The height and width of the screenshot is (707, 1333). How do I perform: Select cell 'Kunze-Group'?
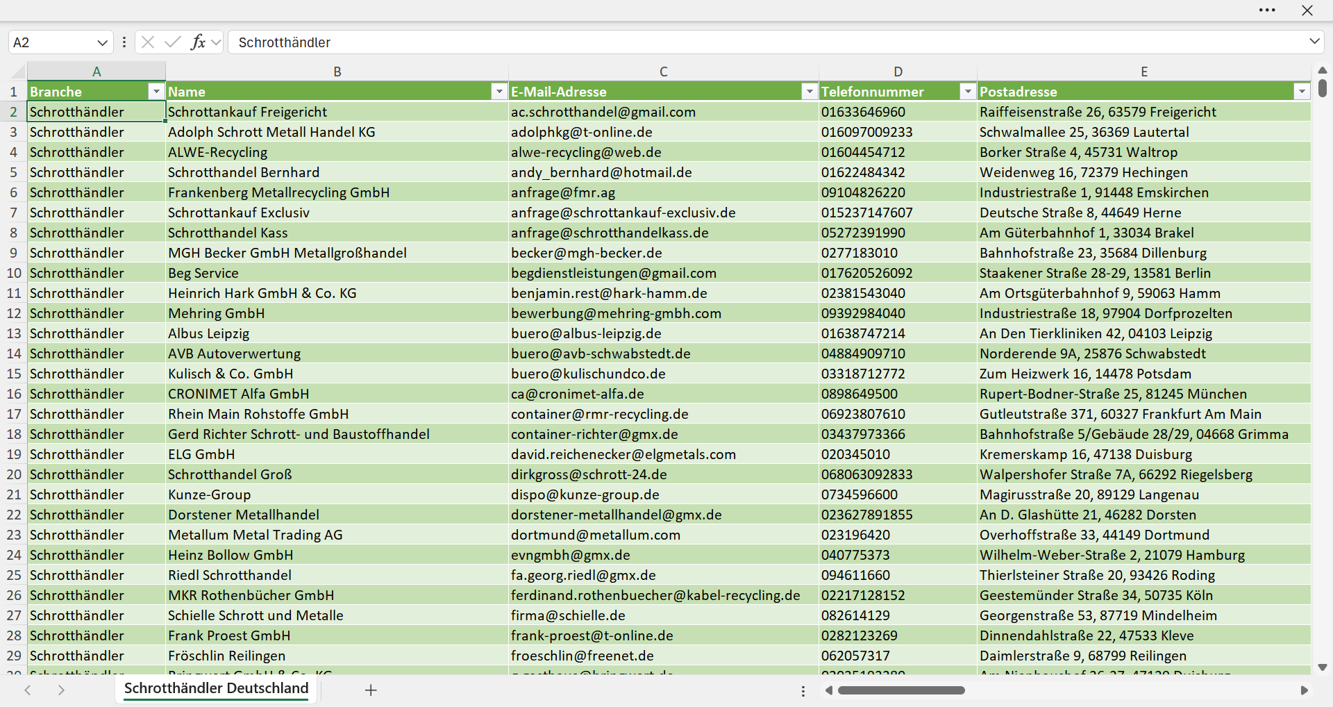click(337, 494)
